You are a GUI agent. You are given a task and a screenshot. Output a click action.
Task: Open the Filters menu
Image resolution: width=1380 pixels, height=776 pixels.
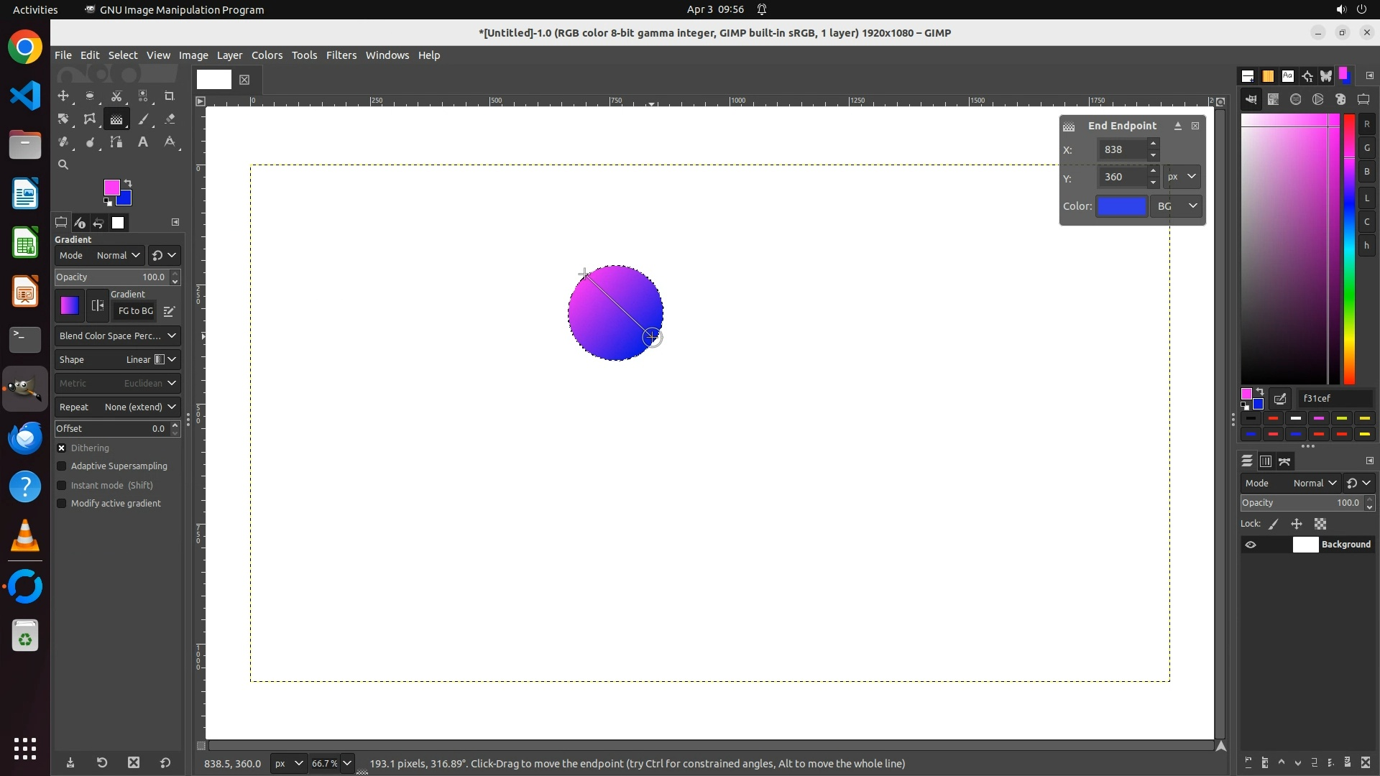[341, 55]
